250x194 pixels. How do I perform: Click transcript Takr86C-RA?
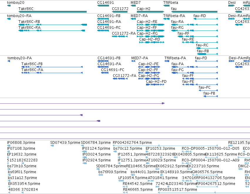tap(29, 28)
